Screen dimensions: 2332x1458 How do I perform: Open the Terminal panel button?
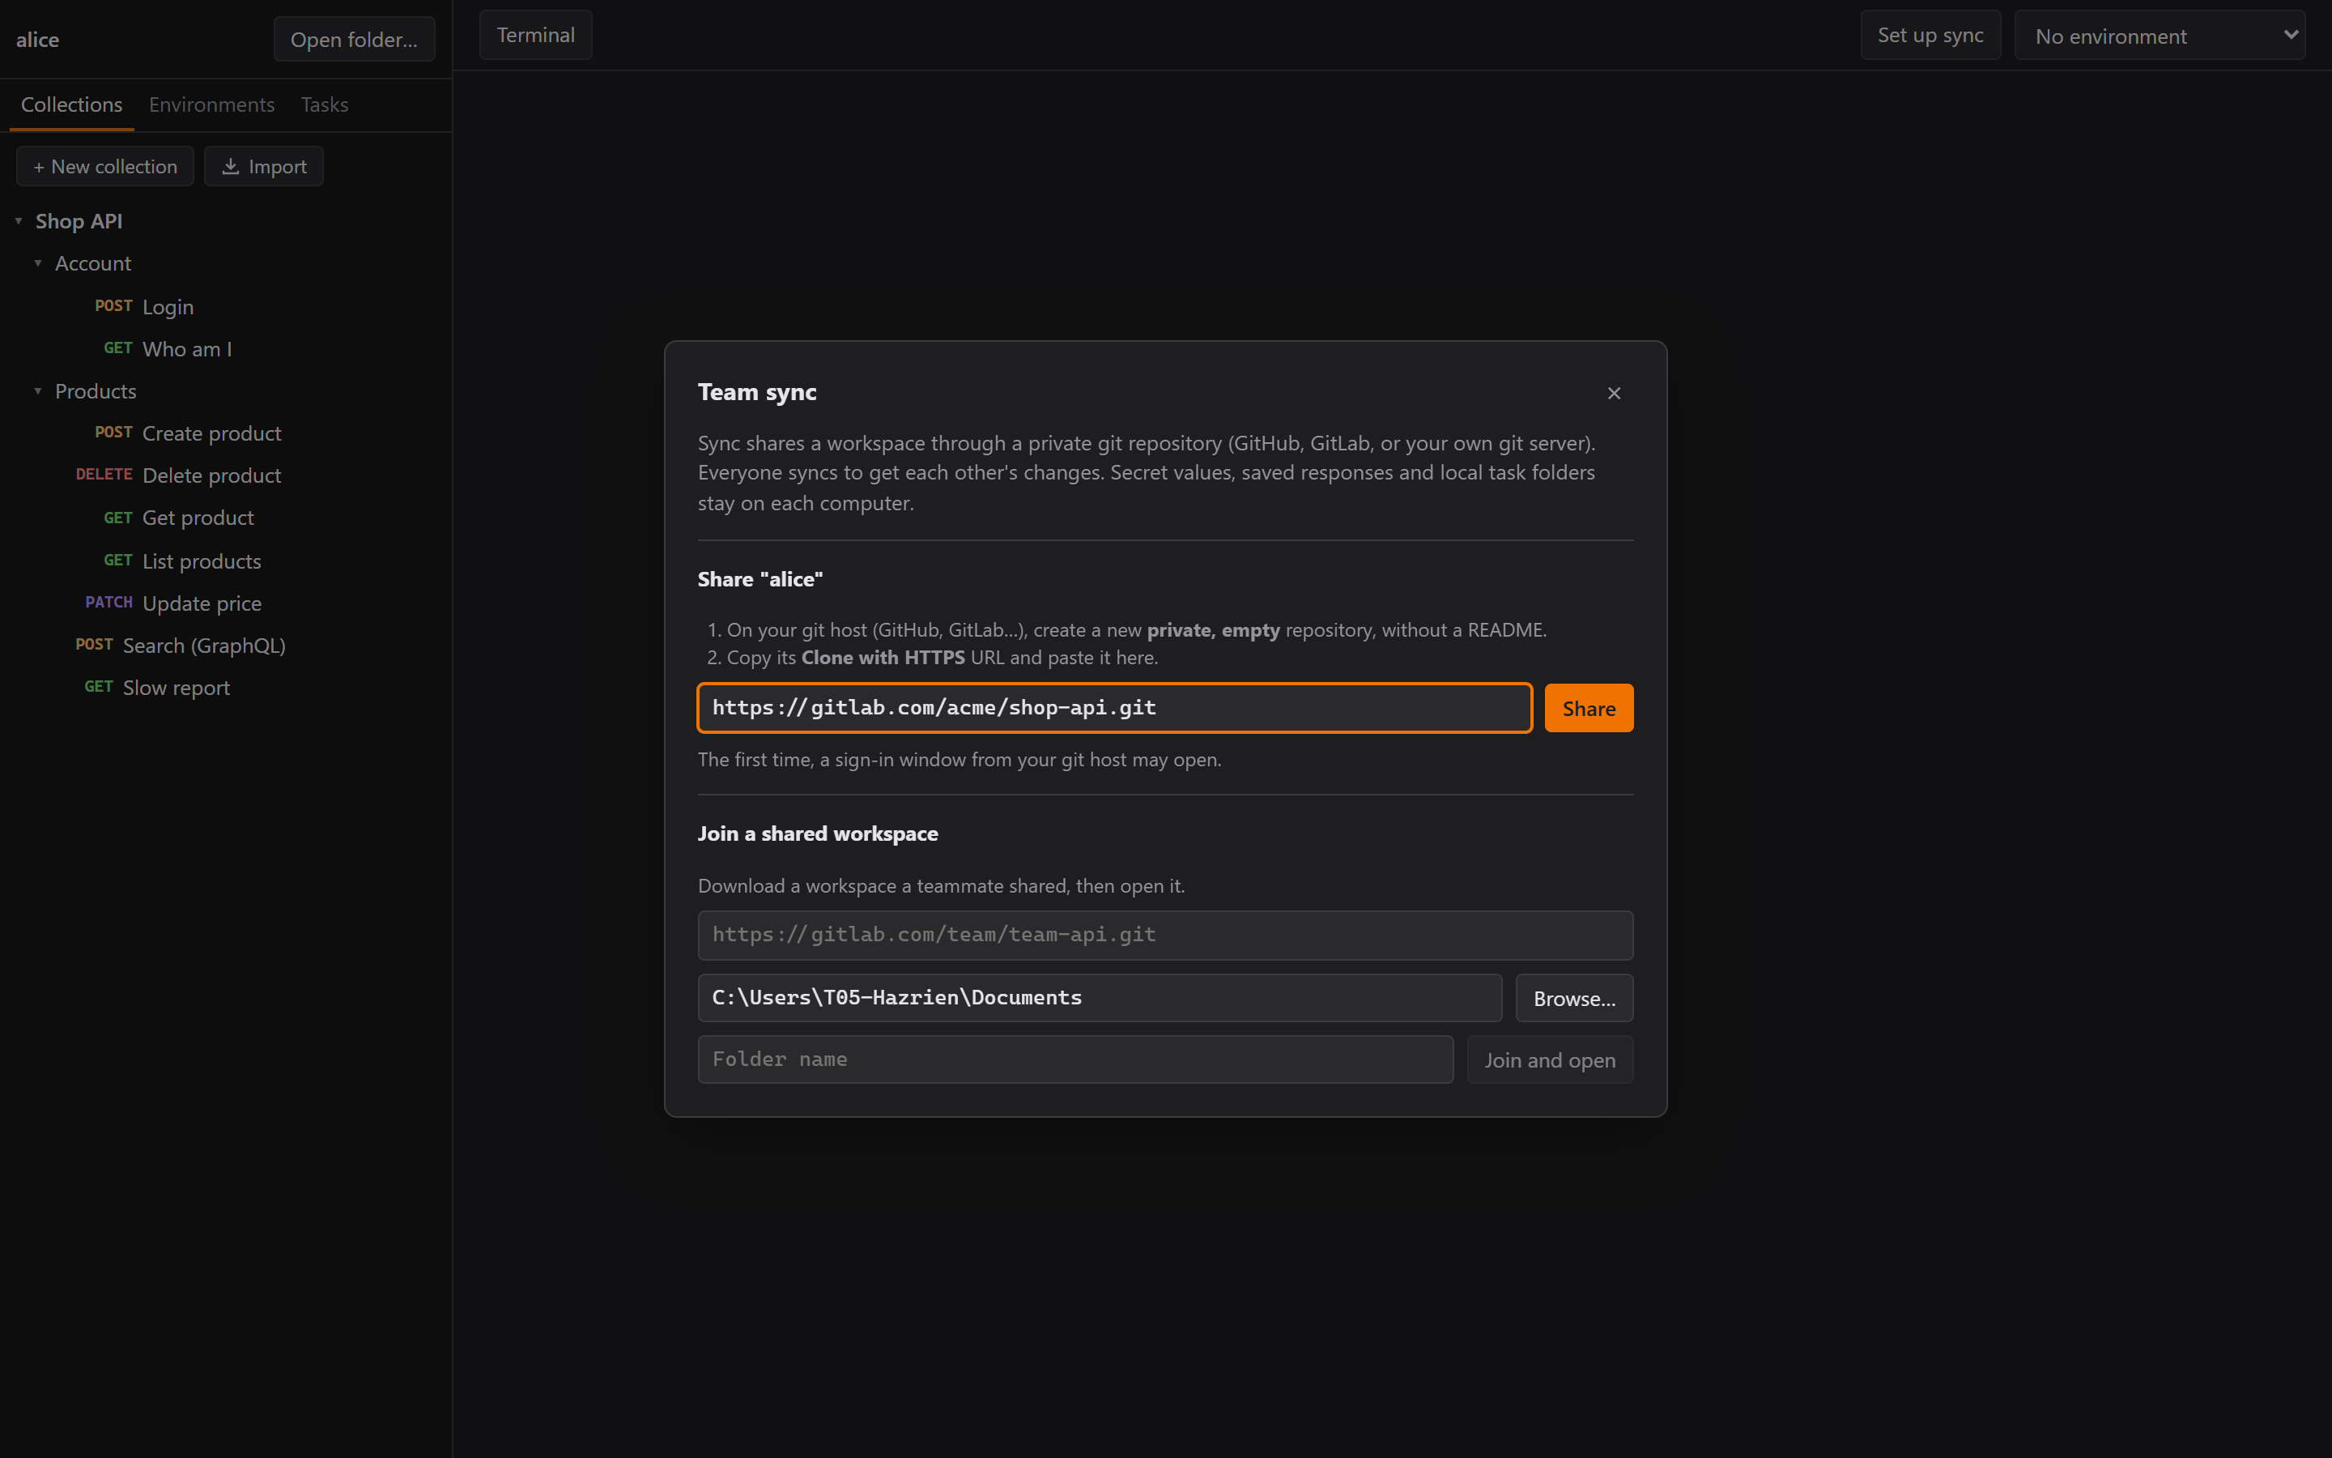(x=536, y=36)
